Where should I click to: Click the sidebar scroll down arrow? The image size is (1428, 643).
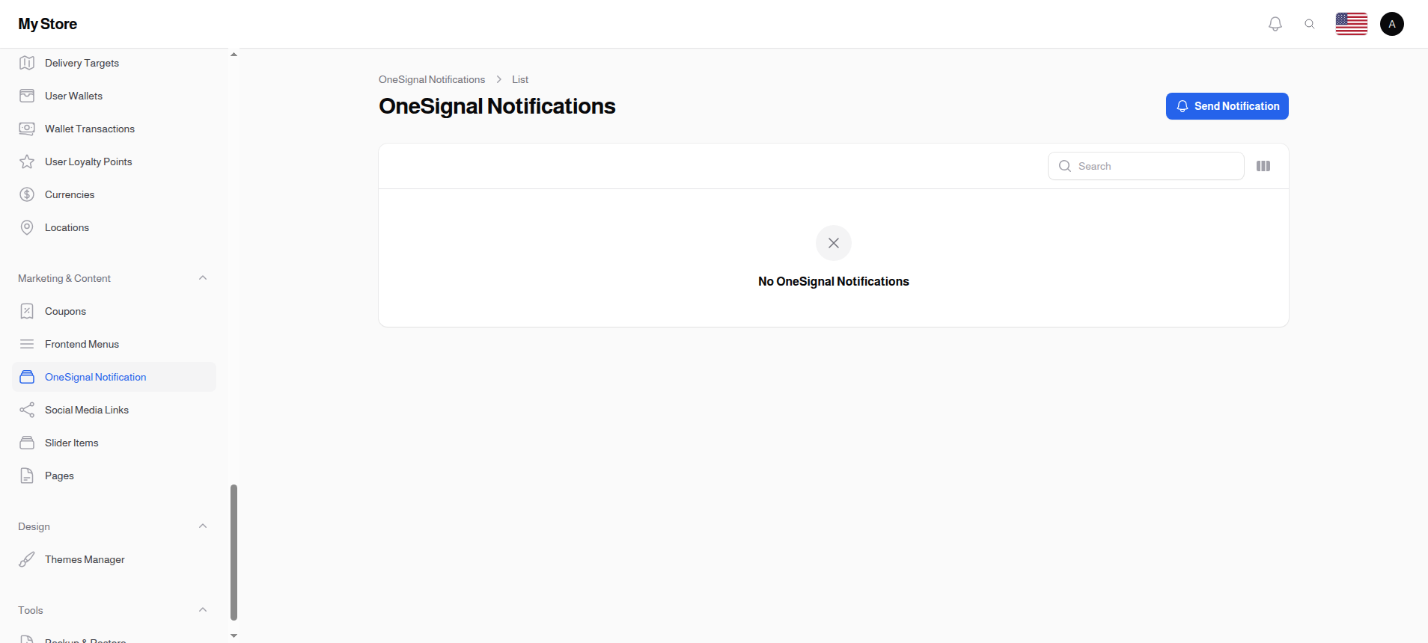234,636
